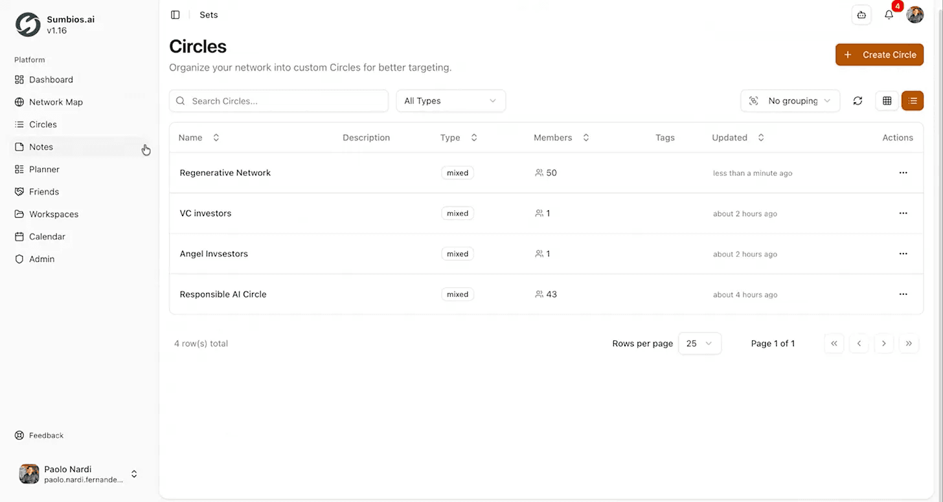
Task: Switch to list view
Action: (913, 101)
